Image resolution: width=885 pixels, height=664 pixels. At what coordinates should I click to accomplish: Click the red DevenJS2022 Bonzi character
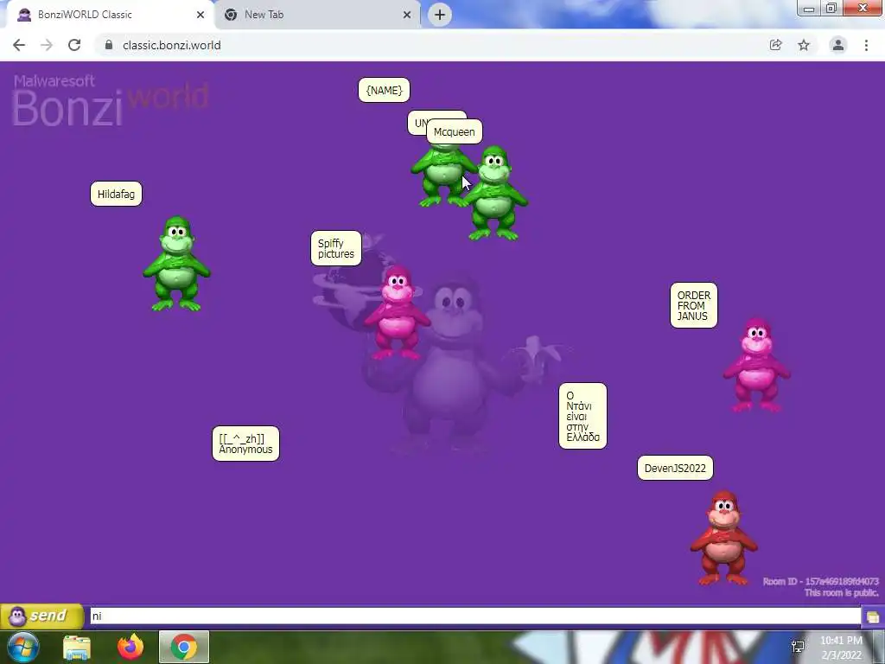coord(723,538)
